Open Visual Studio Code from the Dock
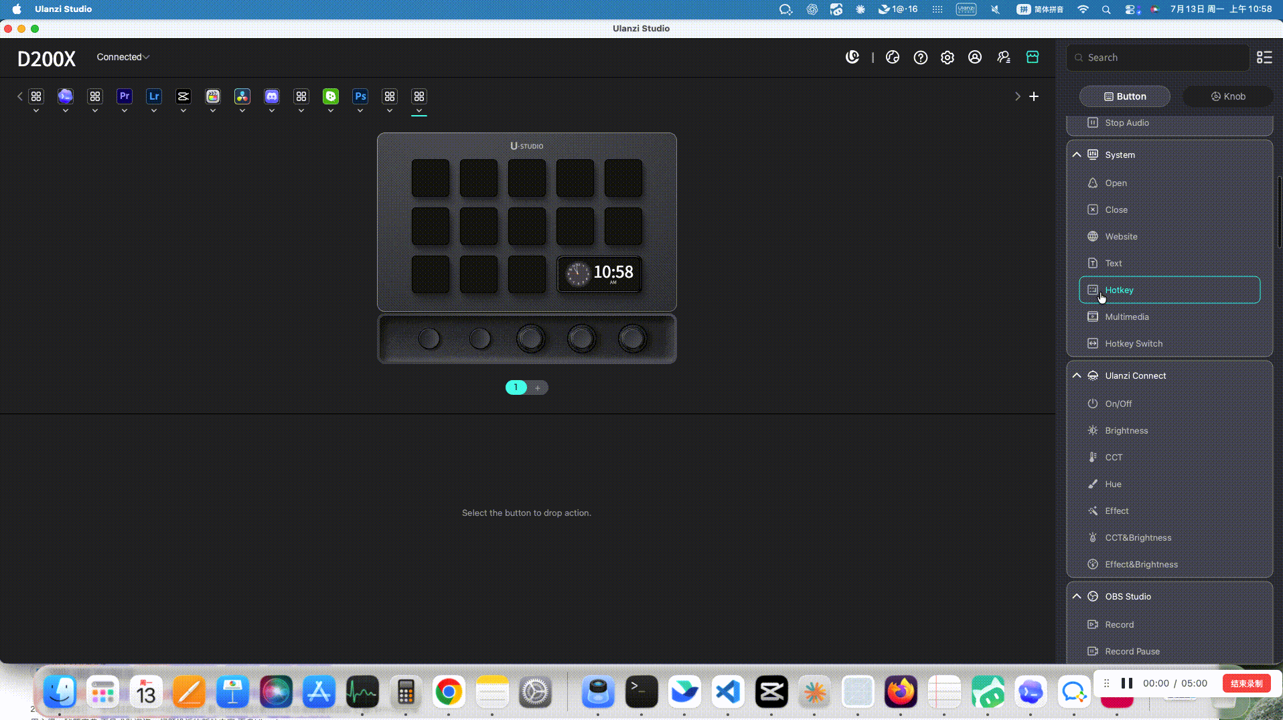The image size is (1283, 720). 728,692
